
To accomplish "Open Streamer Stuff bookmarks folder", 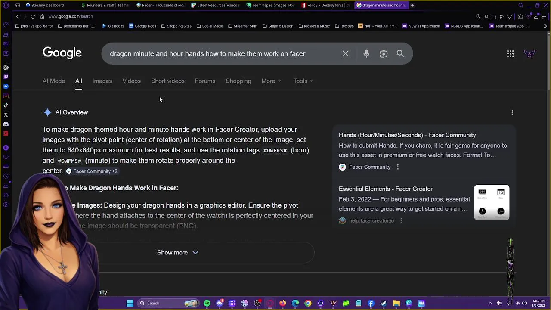I will 242,26.
